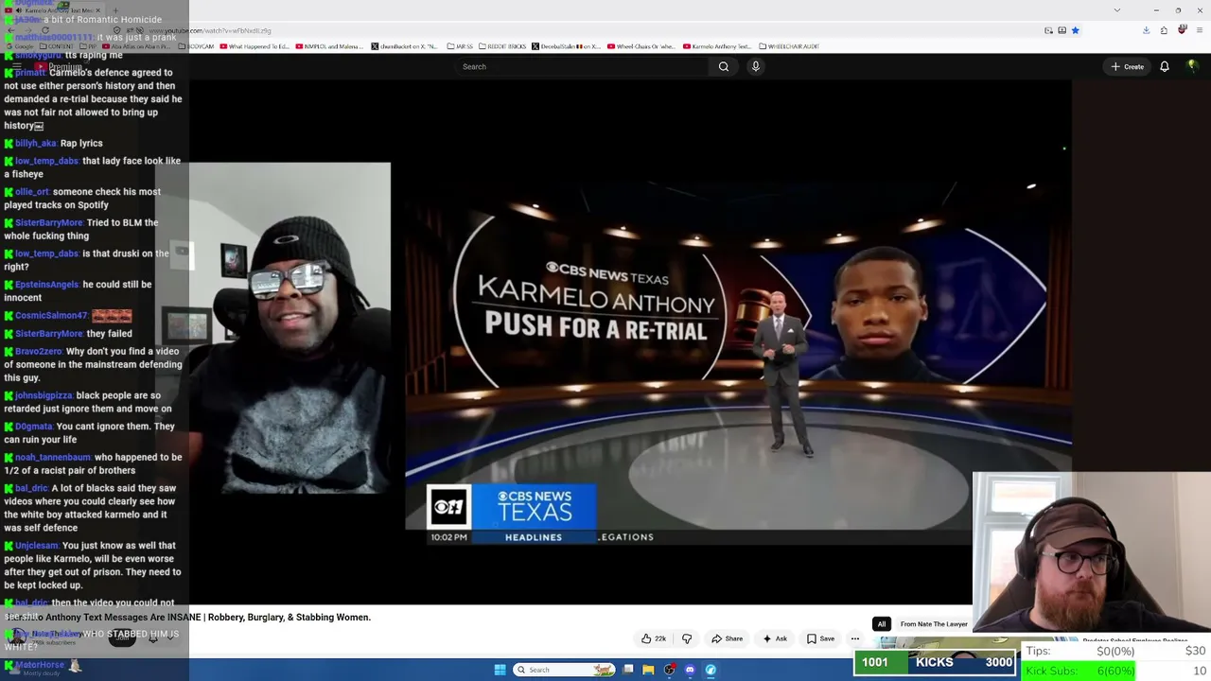Click the 'Rap lyrics' chat message
1211x681 pixels.
pos(81,144)
